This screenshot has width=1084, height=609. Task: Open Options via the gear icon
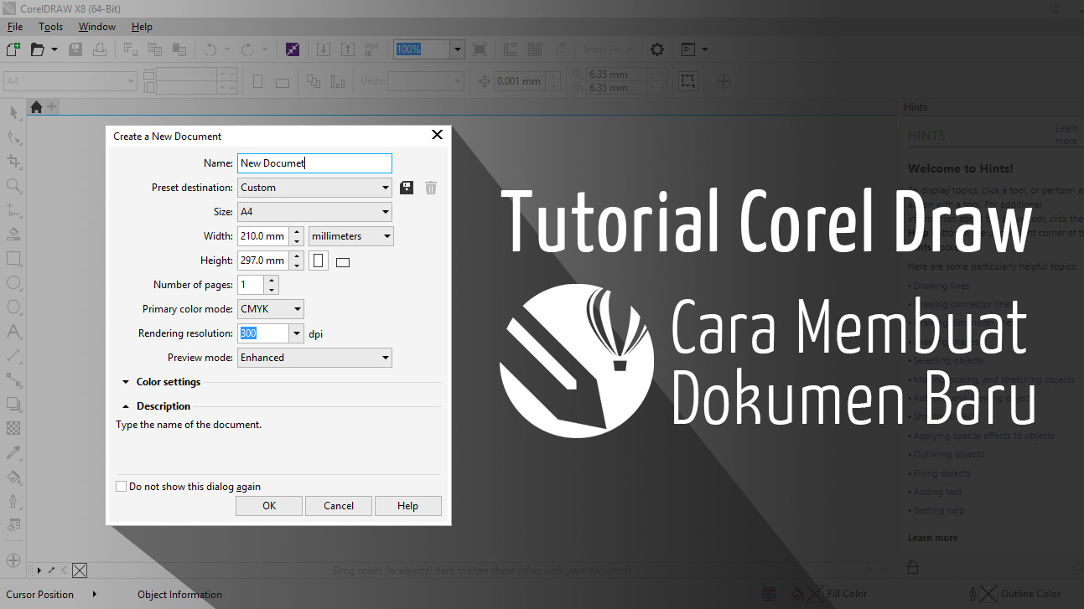pos(657,49)
